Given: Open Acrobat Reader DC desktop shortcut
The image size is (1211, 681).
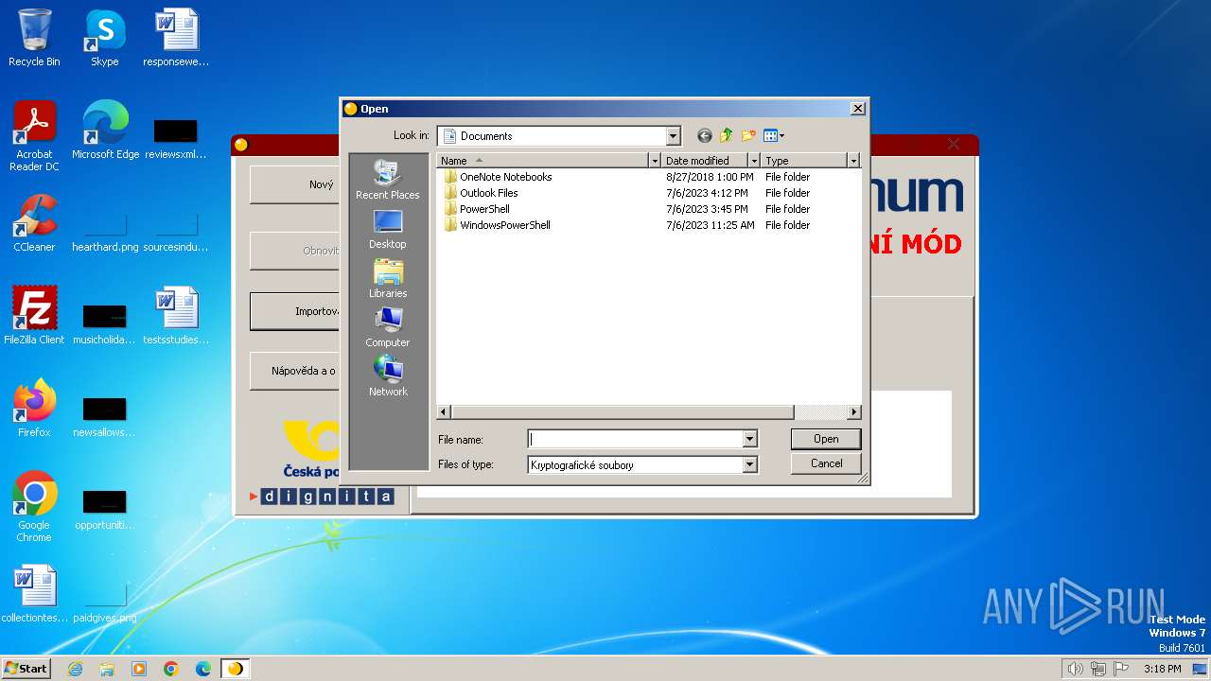Looking at the screenshot, I should (x=34, y=136).
